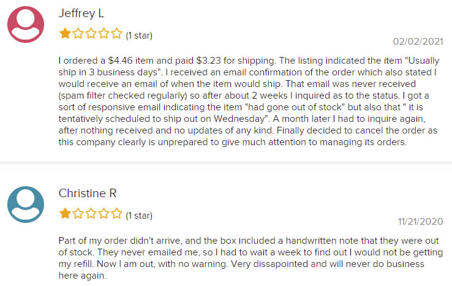452x286 pixels.
Task: Click the fifth empty star on Christine R's rating
Action: click(x=117, y=214)
